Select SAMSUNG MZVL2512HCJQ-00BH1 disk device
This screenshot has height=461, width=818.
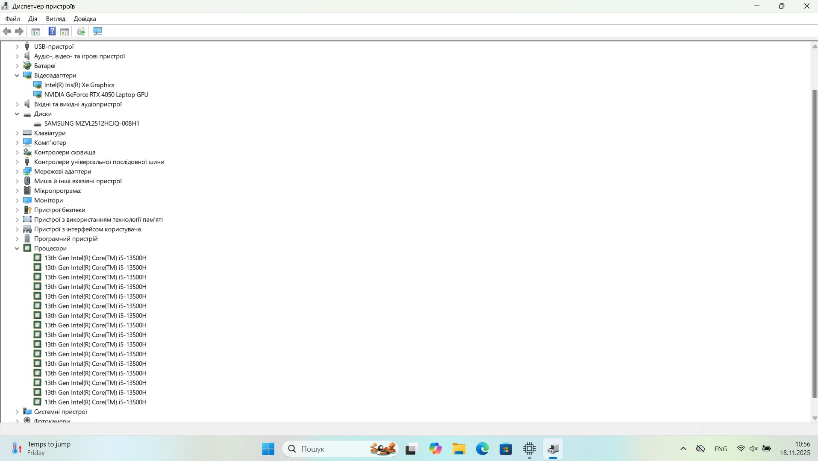[x=91, y=123]
